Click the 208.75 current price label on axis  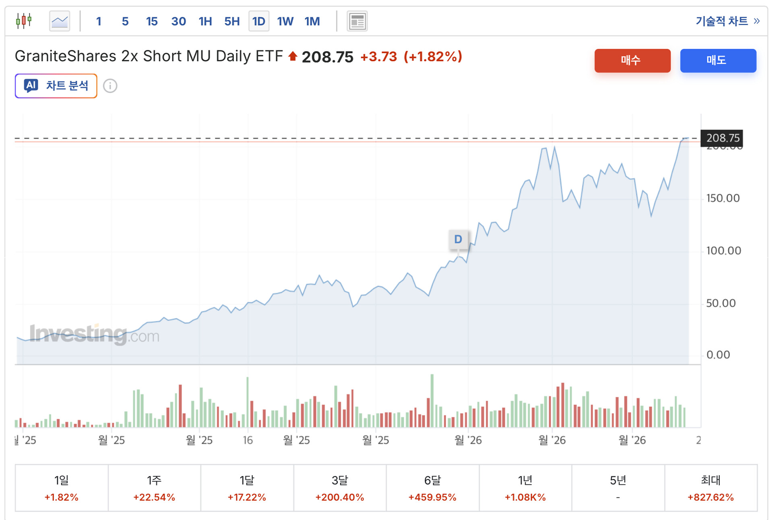tap(722, 138)
